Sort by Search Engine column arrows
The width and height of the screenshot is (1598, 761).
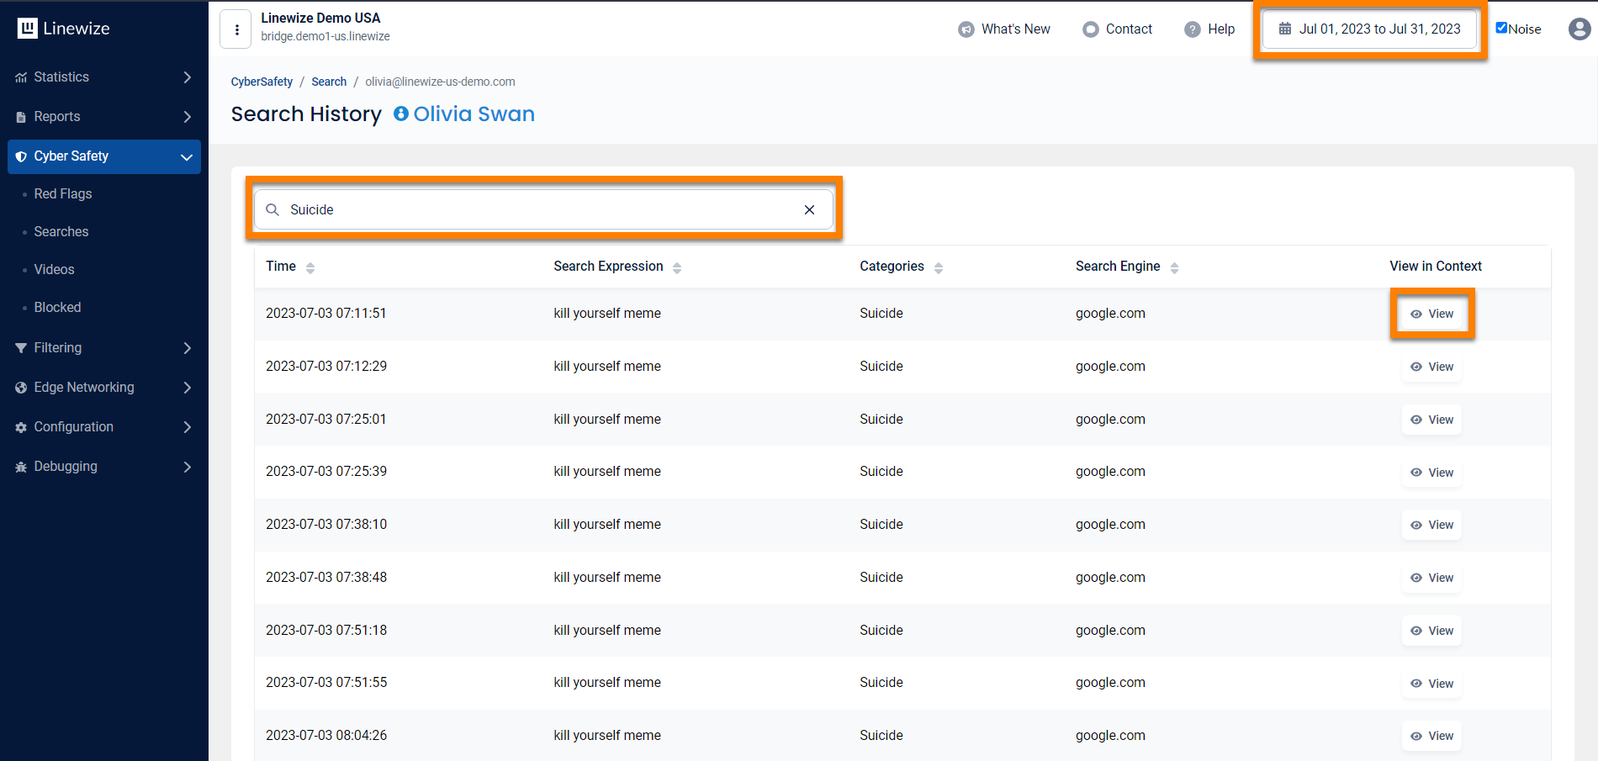(1175, 267)
